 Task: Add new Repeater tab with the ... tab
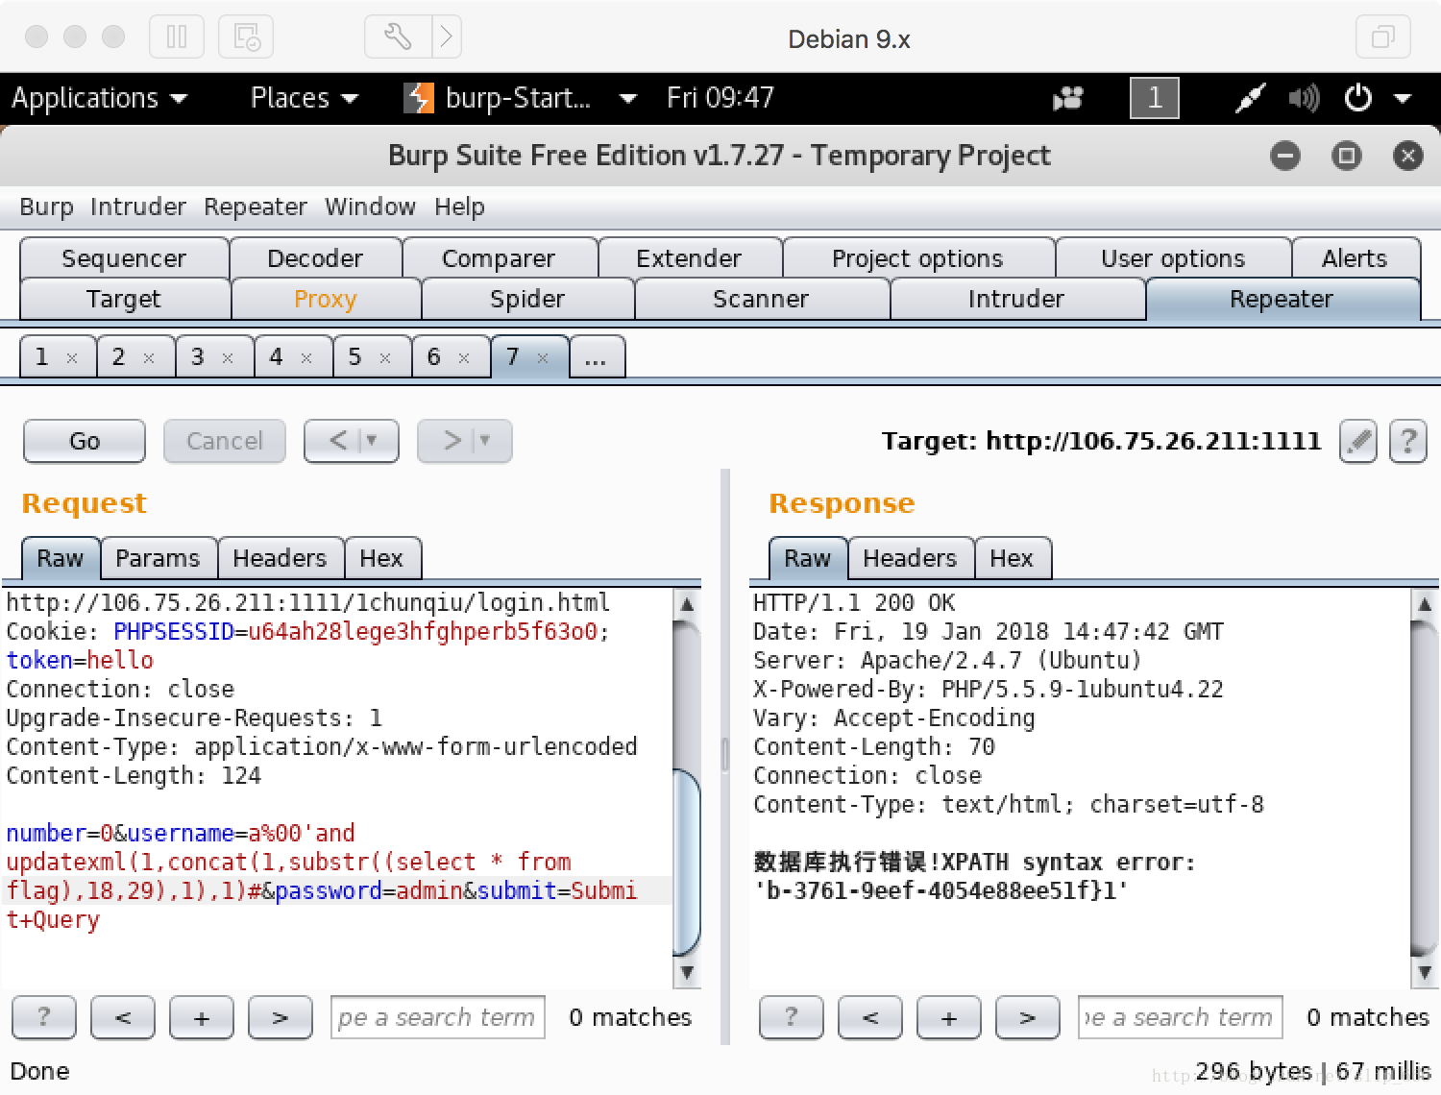(596, 357)
